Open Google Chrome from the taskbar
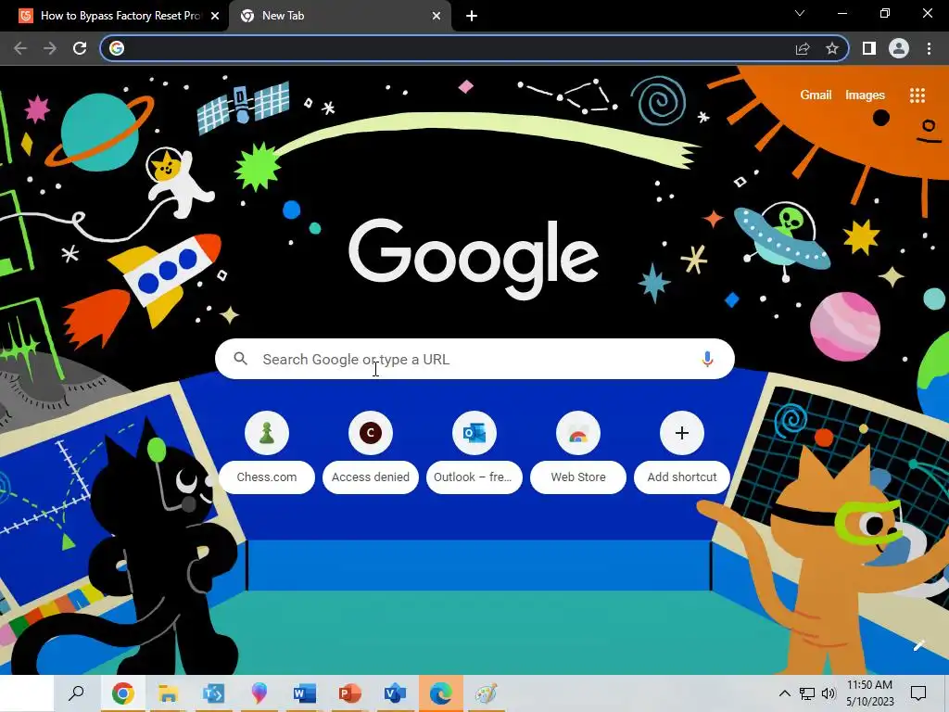Screen dimensions: 949x712 pos(123,693)
